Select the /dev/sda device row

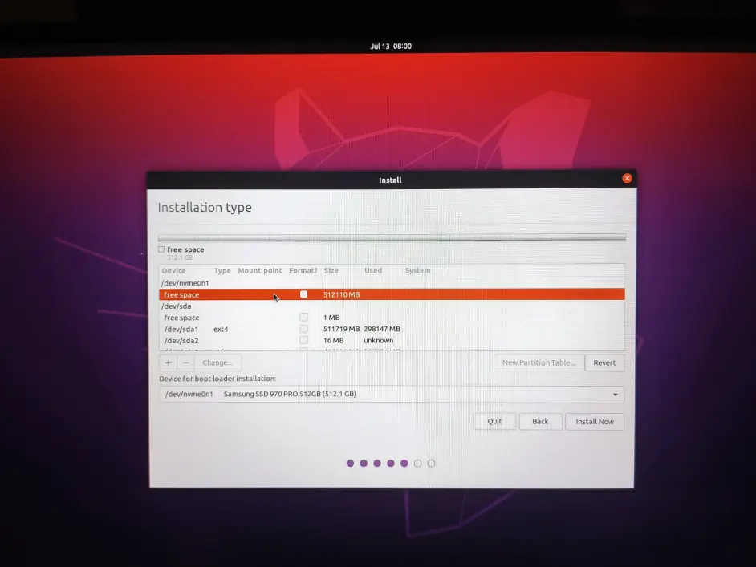click(392, 306)
